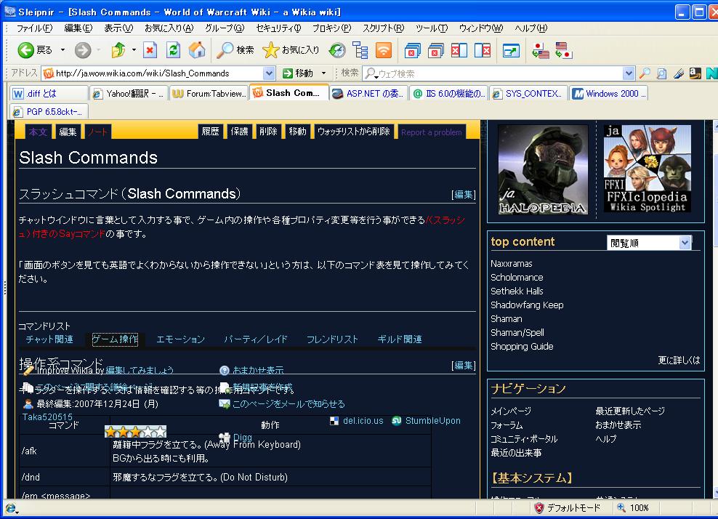Click the デフォルトモード shield icon in status bar
The height and width of the screenshot is (519, 718).
539,507
